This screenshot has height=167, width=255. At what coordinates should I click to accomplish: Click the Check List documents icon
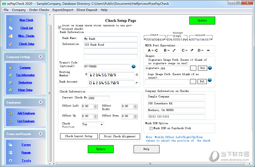11,28
